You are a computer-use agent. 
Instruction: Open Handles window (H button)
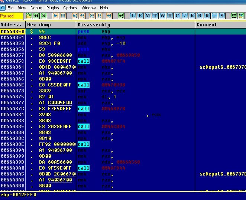[170, 16]
